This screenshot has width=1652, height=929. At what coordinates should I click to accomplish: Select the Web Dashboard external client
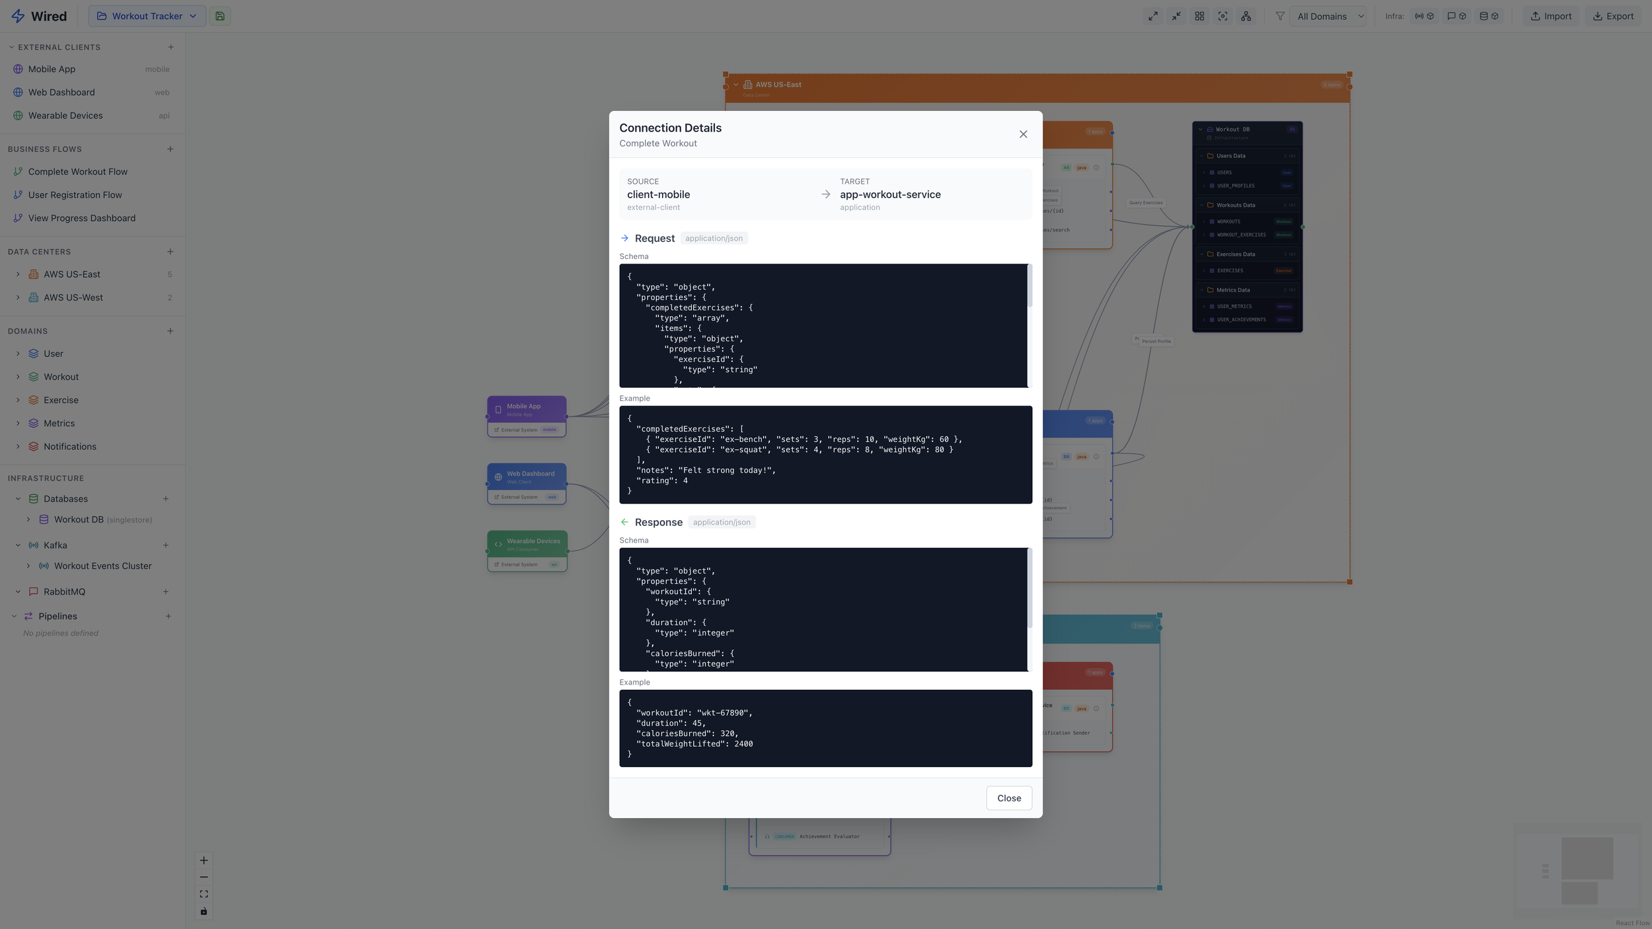61,93
